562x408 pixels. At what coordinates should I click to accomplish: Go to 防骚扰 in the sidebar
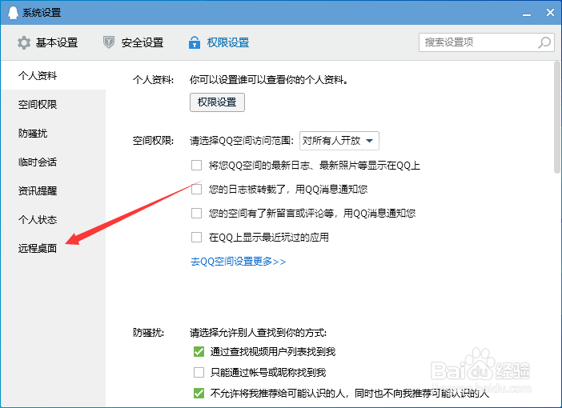click(54, 134)
